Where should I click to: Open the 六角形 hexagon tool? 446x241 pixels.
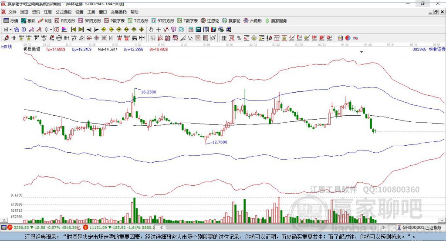point(253,21)
